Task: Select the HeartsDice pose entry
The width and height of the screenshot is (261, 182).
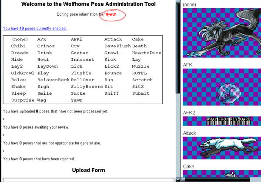Action: pos(146,53)
